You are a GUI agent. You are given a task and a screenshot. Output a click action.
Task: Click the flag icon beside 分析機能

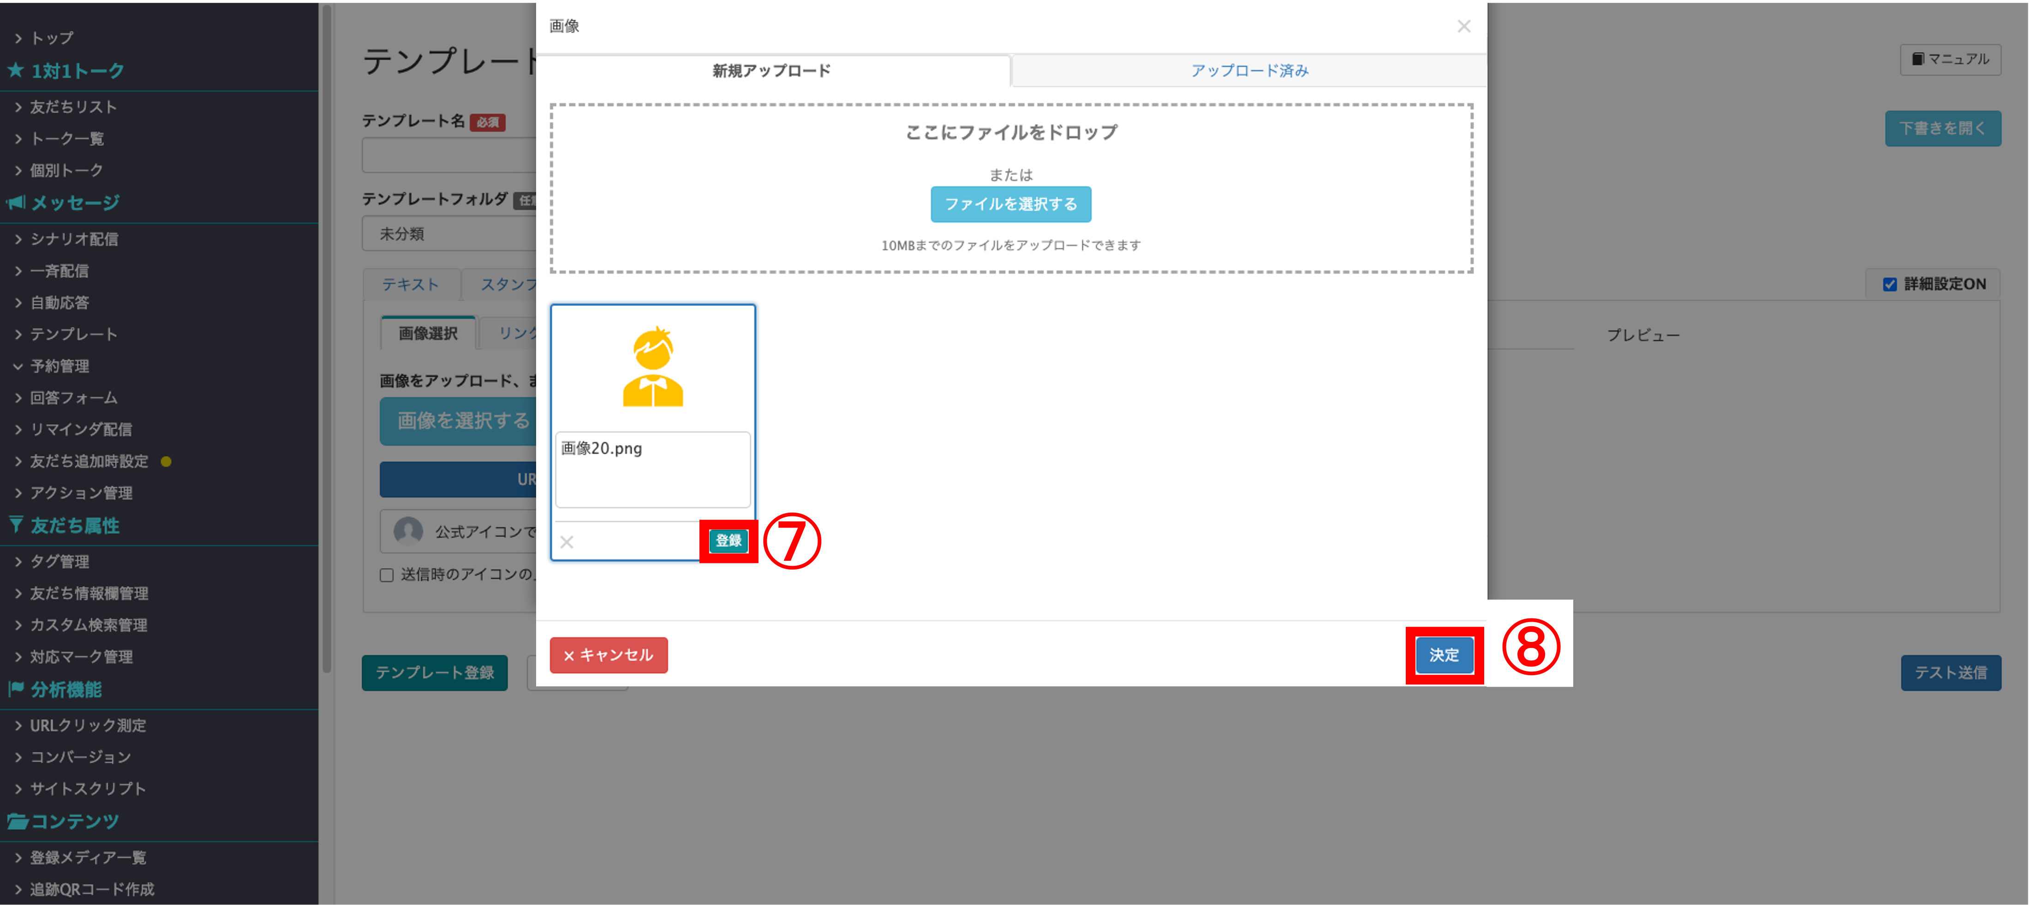click(x=15, y=689)
